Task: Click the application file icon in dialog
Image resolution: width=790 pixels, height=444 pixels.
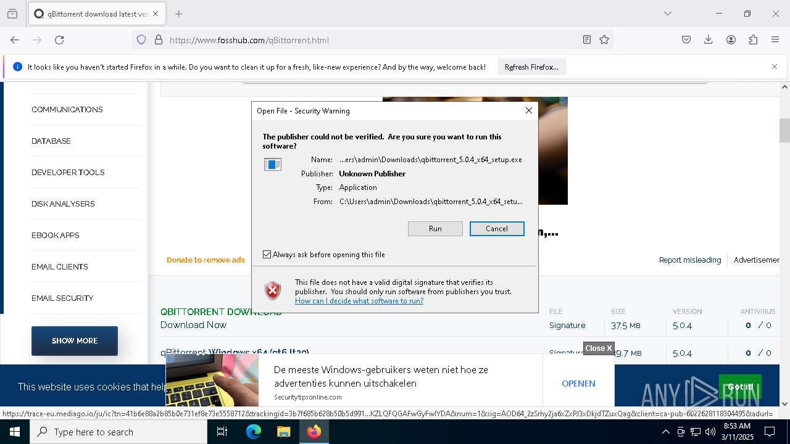Action: coord(273,164)
